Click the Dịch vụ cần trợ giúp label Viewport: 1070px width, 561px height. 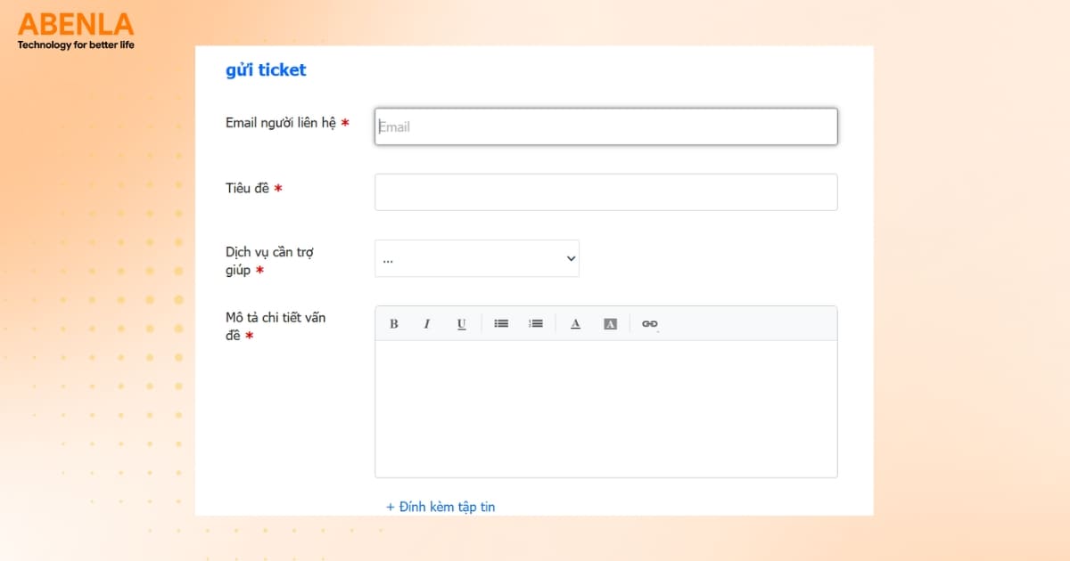[269, 261]
